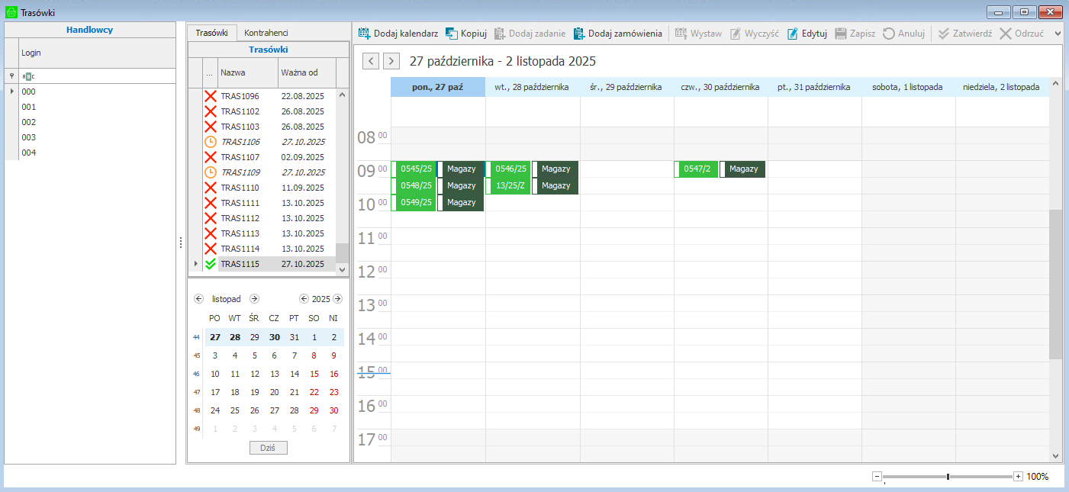Click the Login filter input field

[95, 76]
